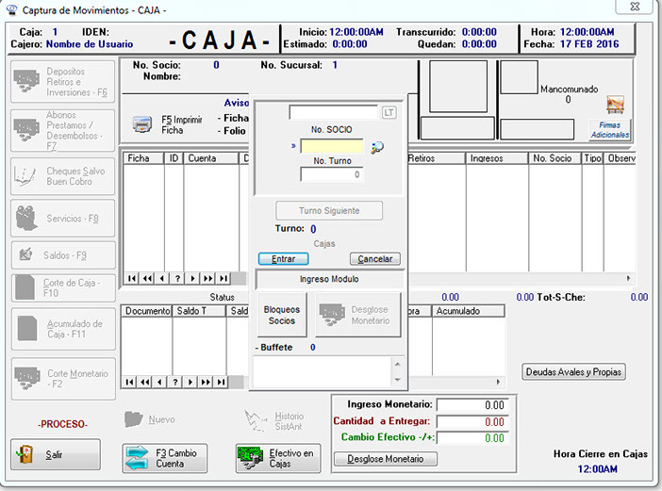Screen dimensions: 662x491
Task: Open Efectivo en Cajas
Action: pyautogui.click(x=278, y=458)
